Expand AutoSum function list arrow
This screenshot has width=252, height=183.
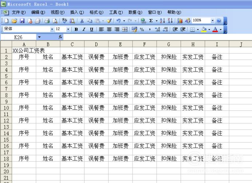coord(157,21)
